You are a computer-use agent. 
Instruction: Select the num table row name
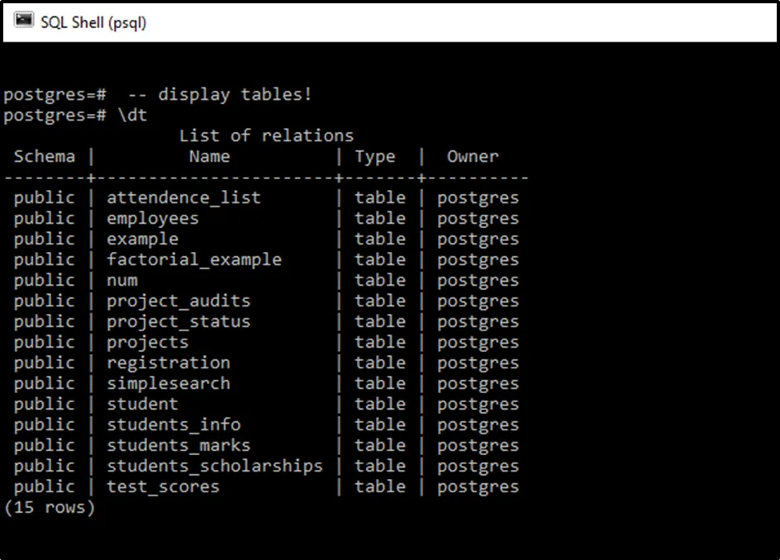(122, 281)
